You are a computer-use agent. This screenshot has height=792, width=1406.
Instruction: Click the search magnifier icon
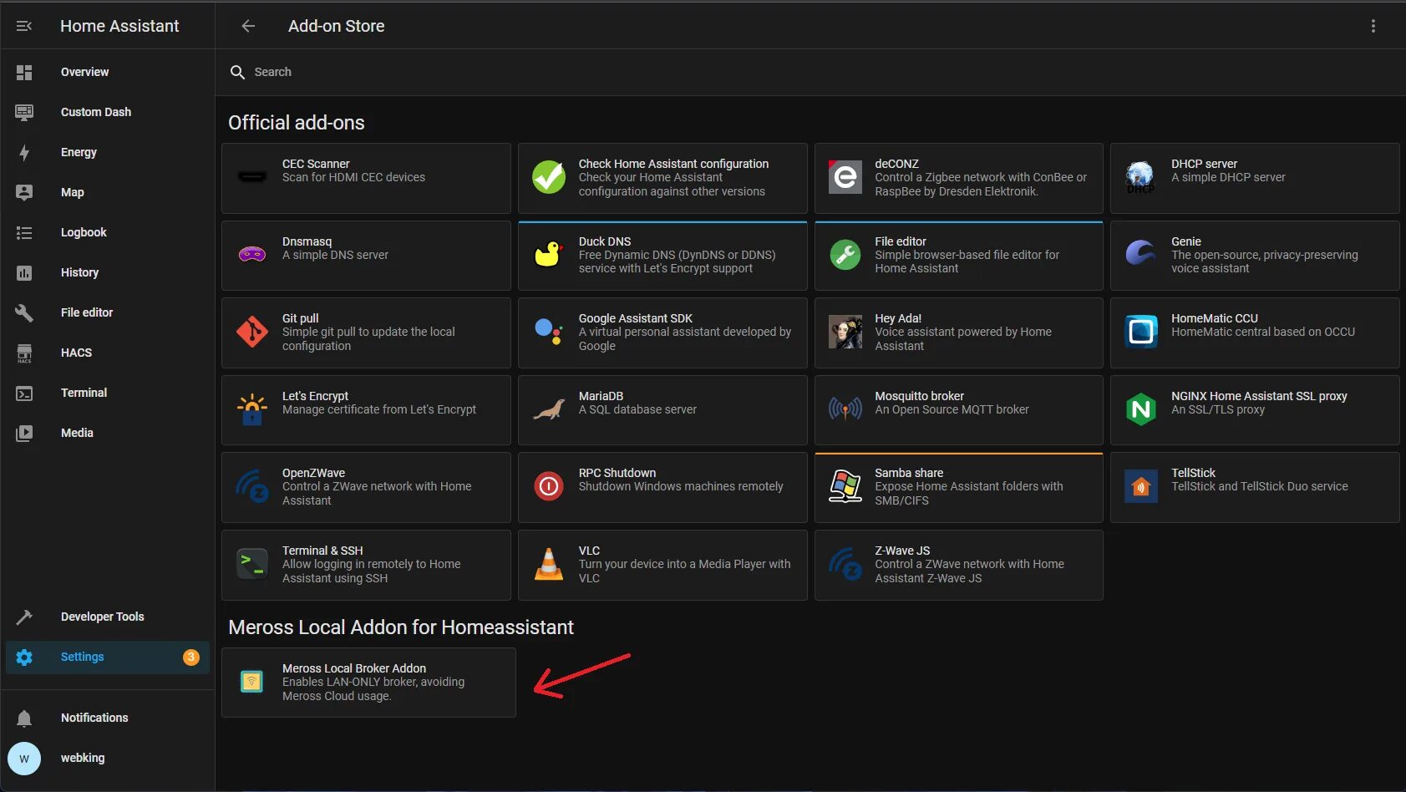pos(237,72)
